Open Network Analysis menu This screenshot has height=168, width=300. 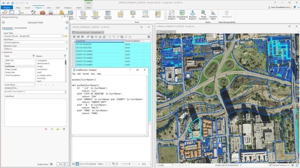tap(172, 15)
